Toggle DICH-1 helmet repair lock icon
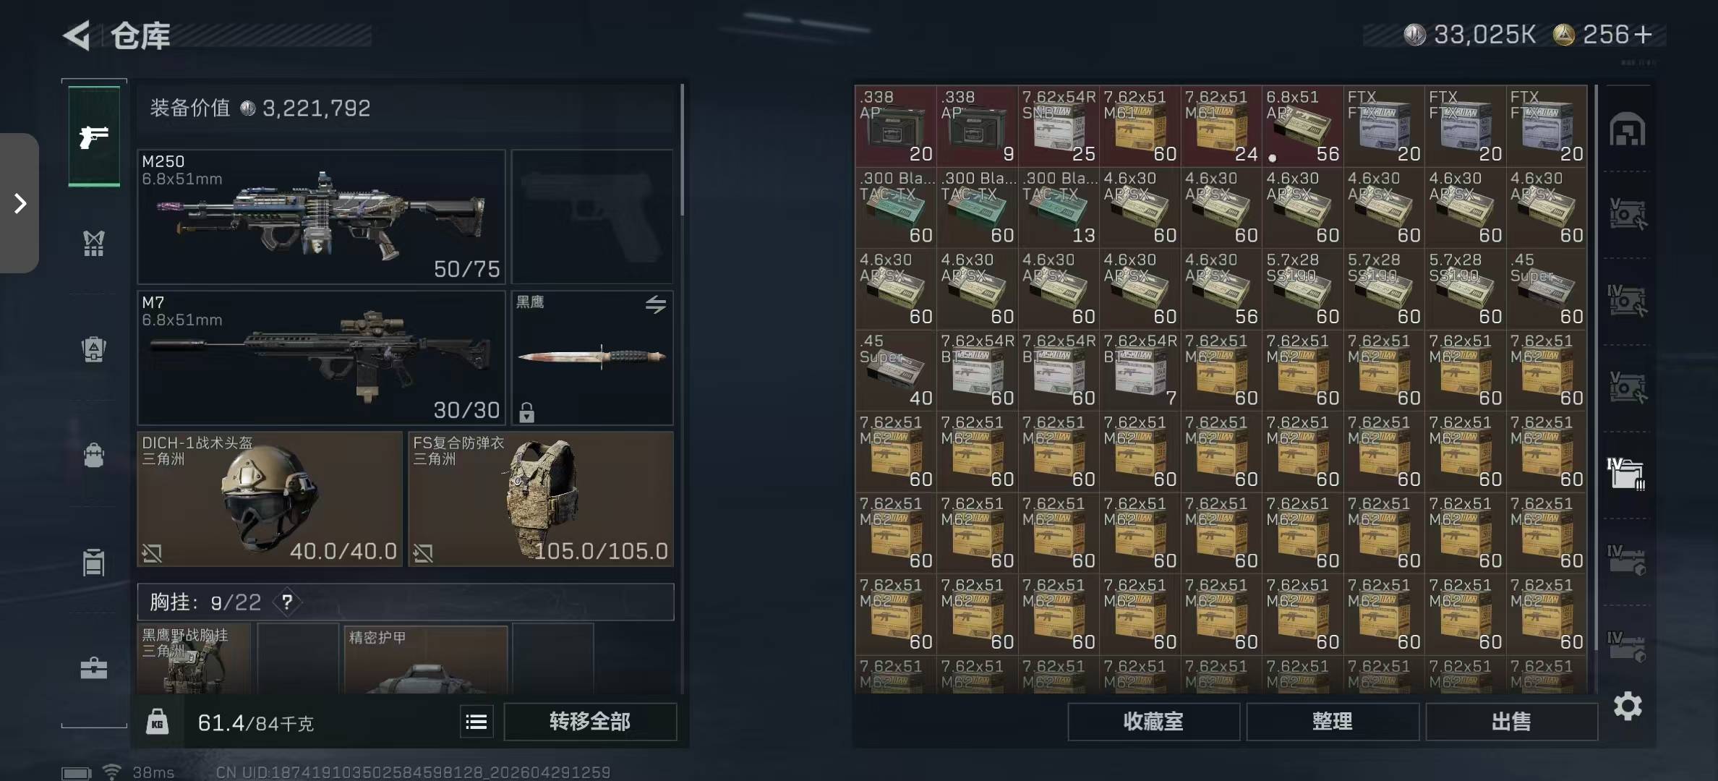Viewport: 1718px width, 781px height. pos(152,554)
